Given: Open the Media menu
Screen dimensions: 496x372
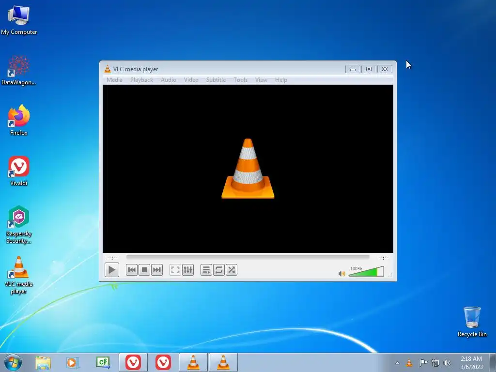Looking at the screenshot, I should [x=114, y=80].
